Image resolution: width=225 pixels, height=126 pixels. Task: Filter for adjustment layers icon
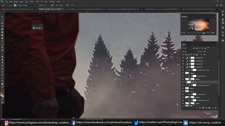(197, 48)
